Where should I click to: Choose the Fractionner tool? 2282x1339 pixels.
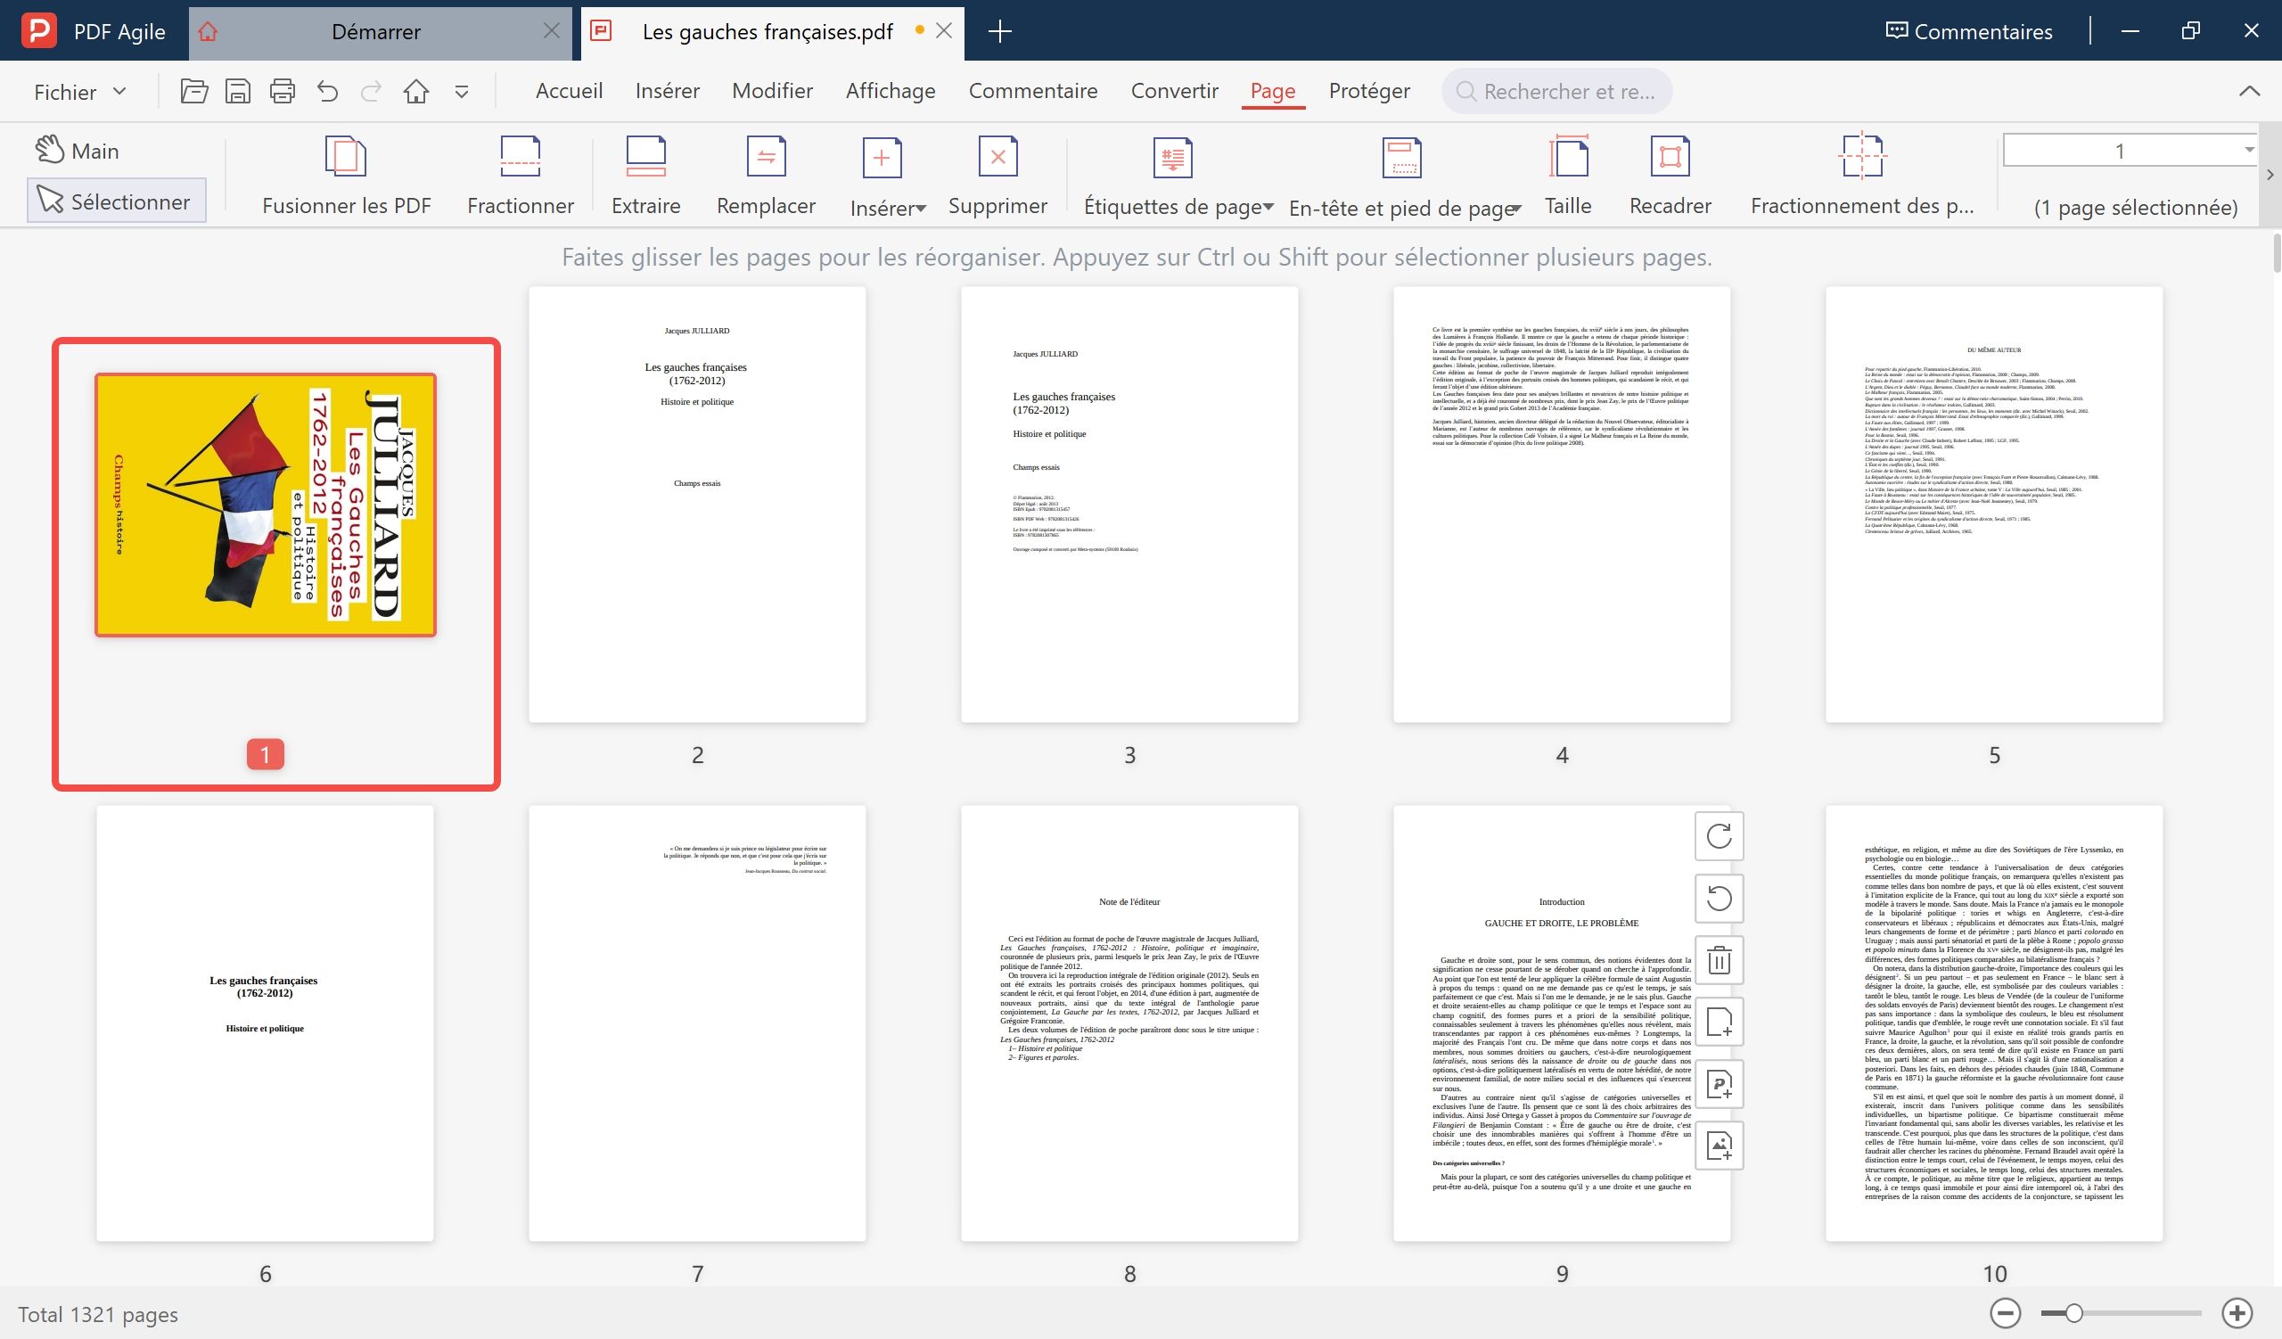520,177
